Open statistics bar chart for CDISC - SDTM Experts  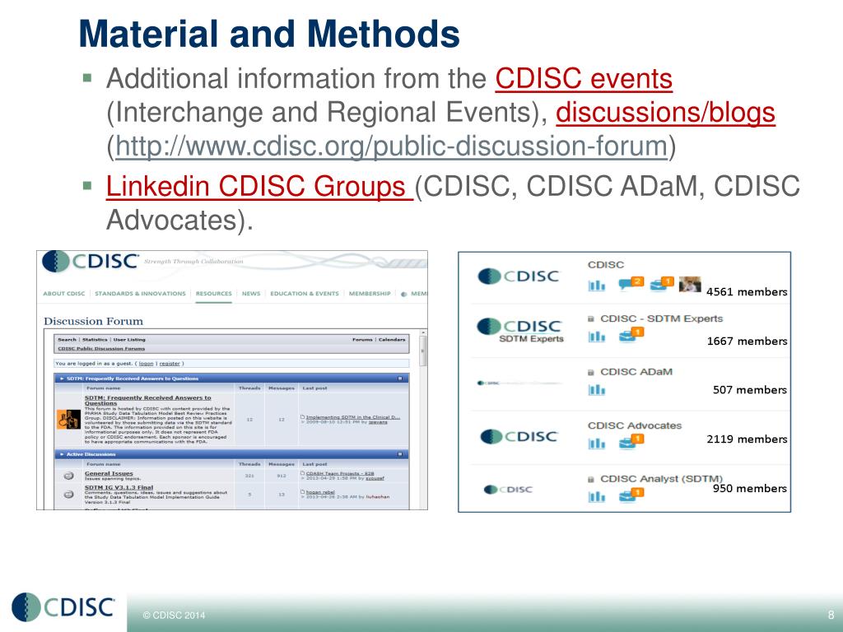point(596,337)
